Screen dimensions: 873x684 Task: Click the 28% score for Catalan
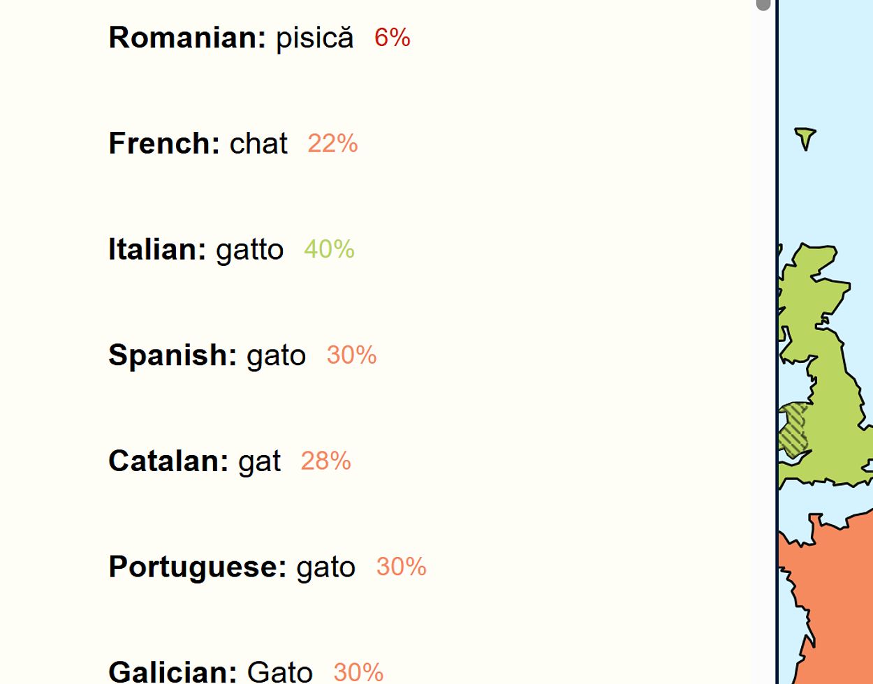(325, 461)
